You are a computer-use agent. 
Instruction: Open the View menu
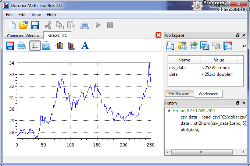click(36, 15)
